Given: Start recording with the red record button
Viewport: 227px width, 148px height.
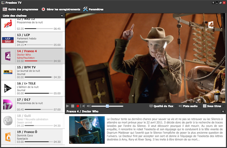Looking at the screenshot, I should click(x=78, y=106).
